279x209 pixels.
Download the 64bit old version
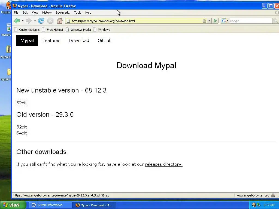coord(22,133)
